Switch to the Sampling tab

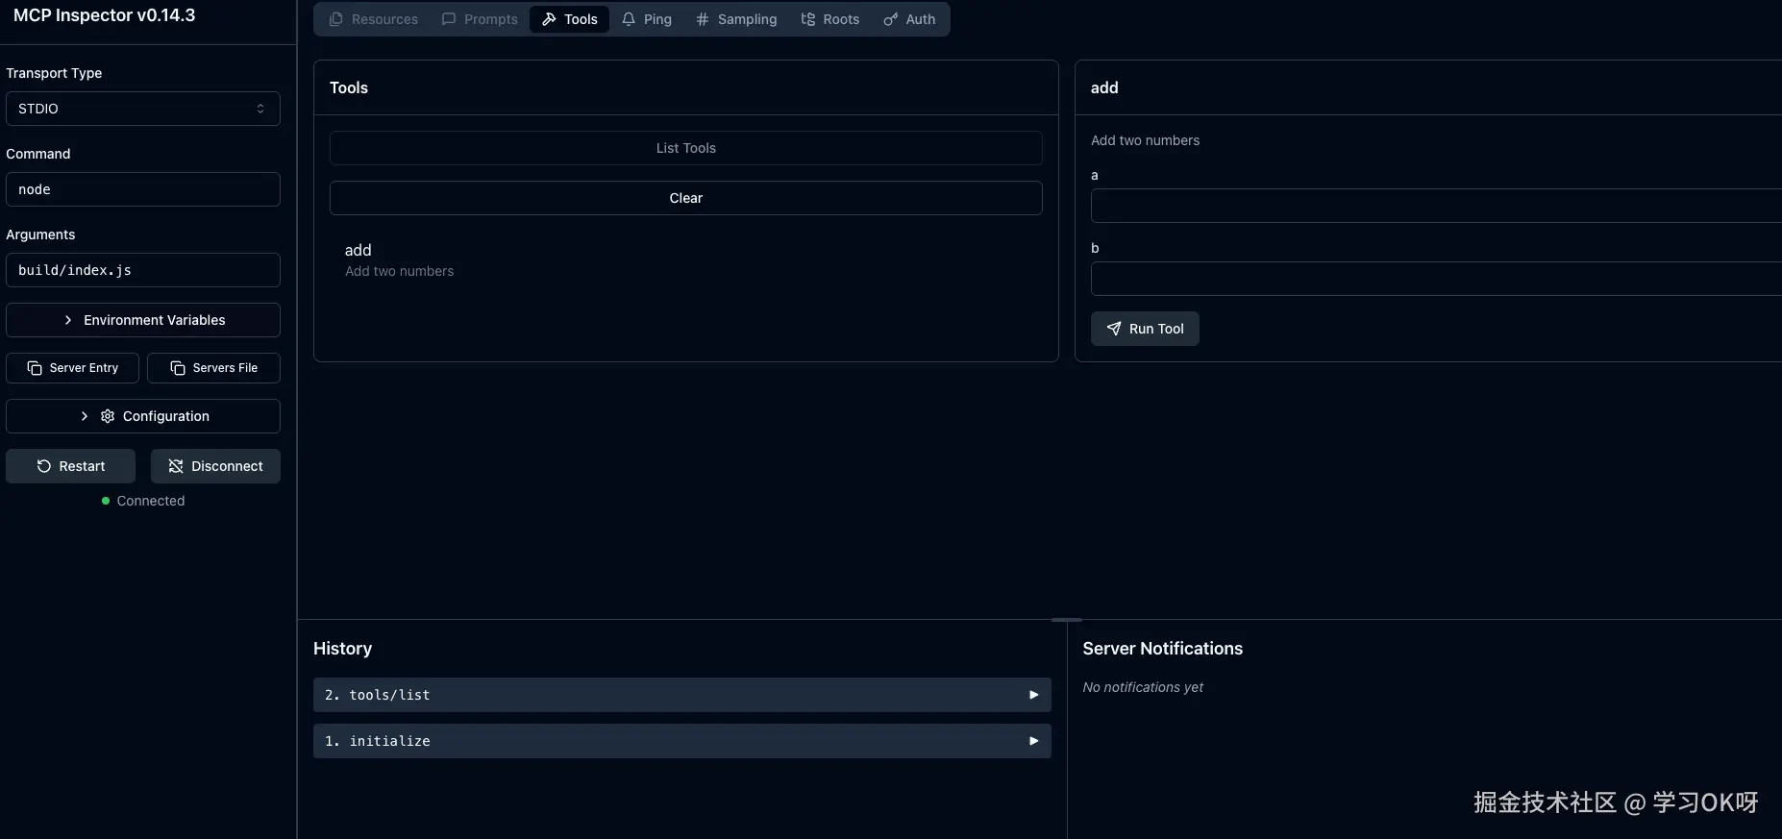click(736, 19)
